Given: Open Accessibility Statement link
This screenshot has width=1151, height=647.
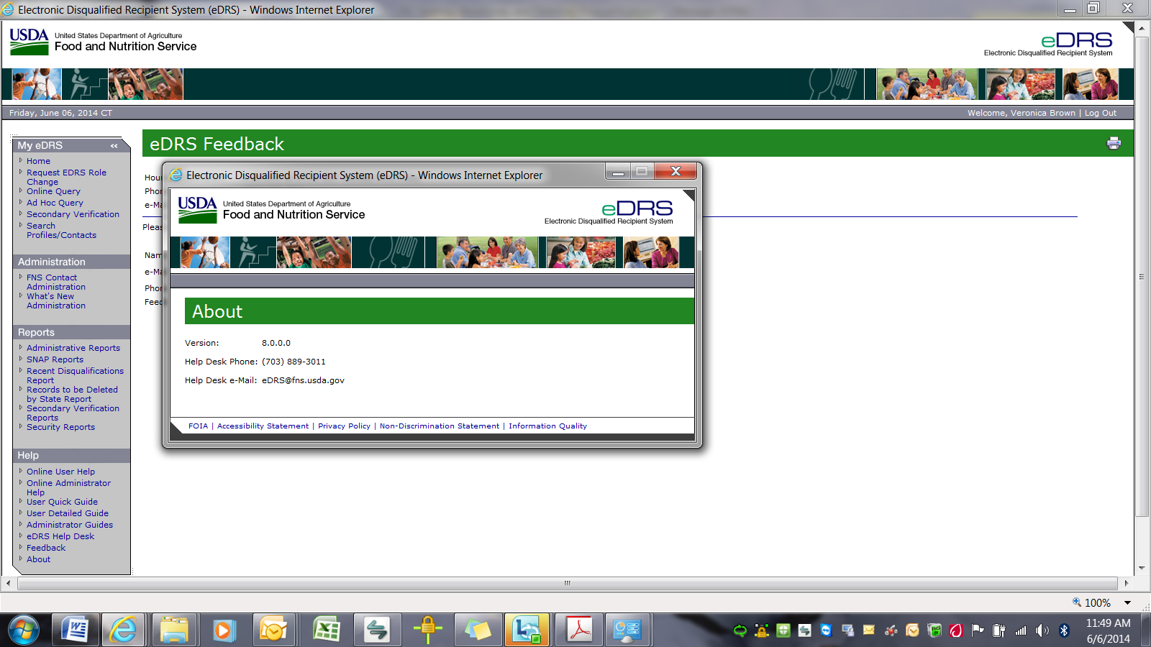Looking at the screenshot, I should (263, 426).
